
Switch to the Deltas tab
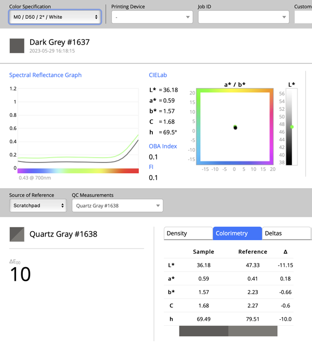[x=286, y=233]
